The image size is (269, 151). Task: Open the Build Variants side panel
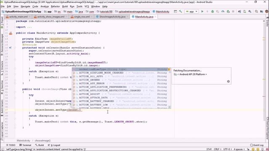[x=2, y=107]
